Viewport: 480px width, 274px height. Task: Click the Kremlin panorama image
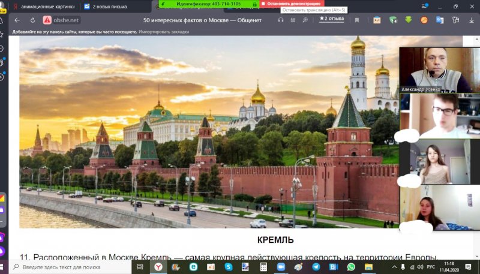[204, 132]
